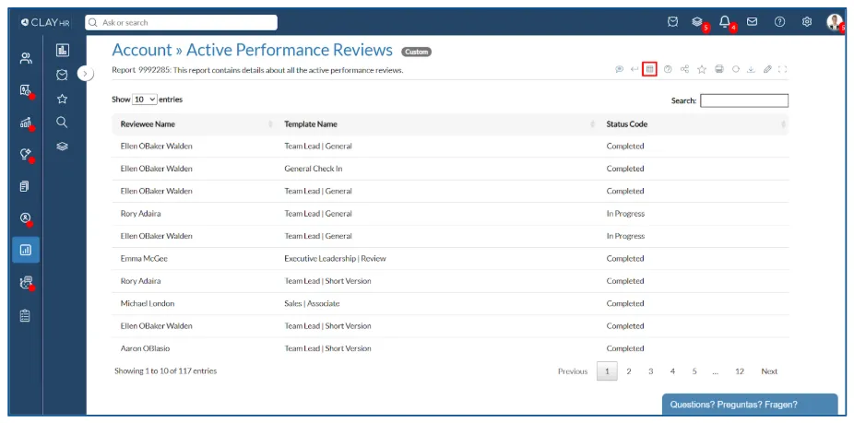This screenshot has height=423, width=854.
Task: Click the Sales | Associate cell
Action: pos(312,303)
